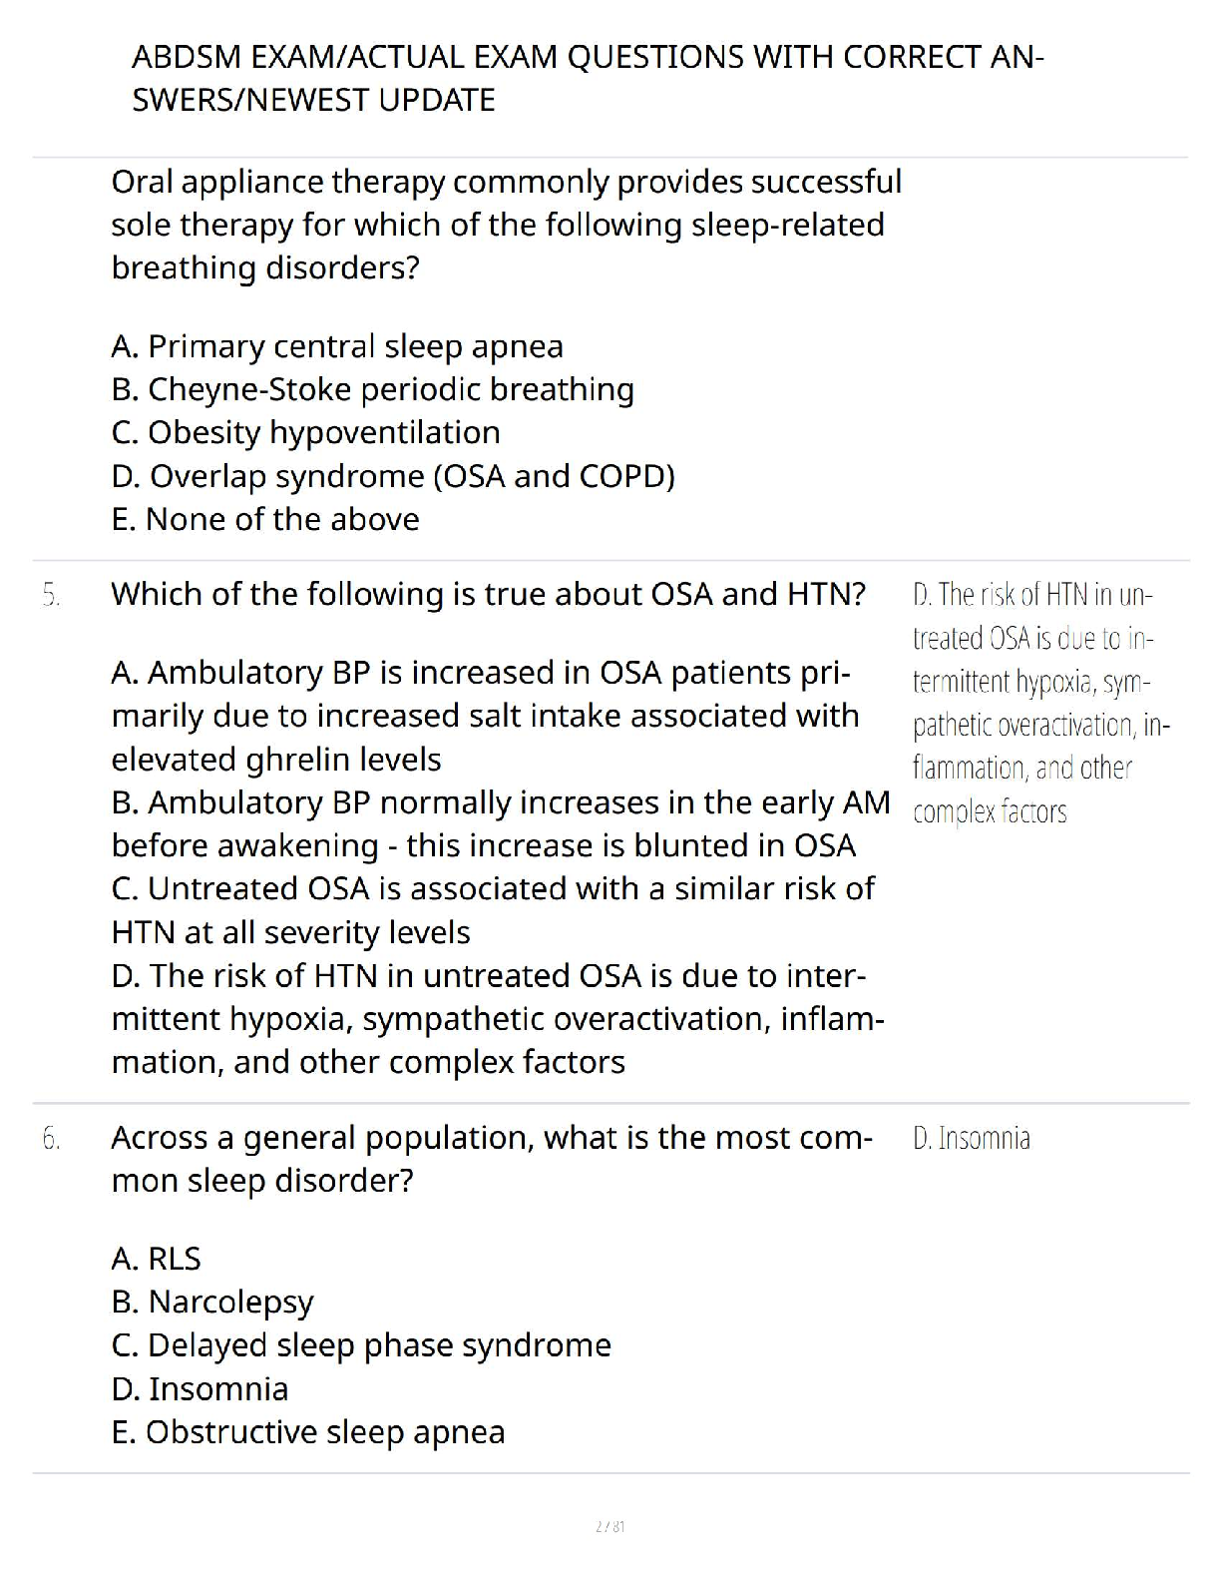Pick option E. None of the above

point(265,519)
